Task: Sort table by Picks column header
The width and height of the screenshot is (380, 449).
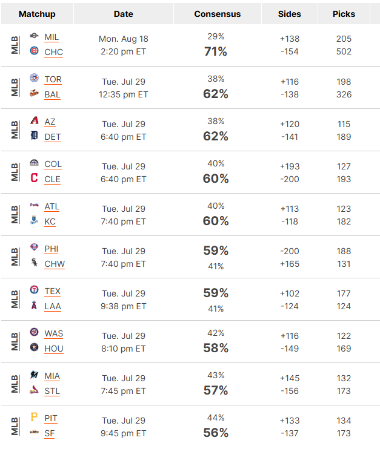Action: pos(344,14)
